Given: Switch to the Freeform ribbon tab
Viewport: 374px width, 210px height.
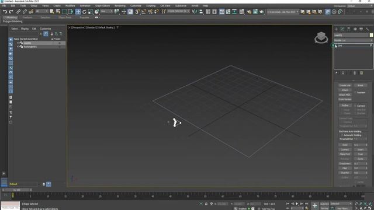Looking at the screenshot, I should click(27, 17).
